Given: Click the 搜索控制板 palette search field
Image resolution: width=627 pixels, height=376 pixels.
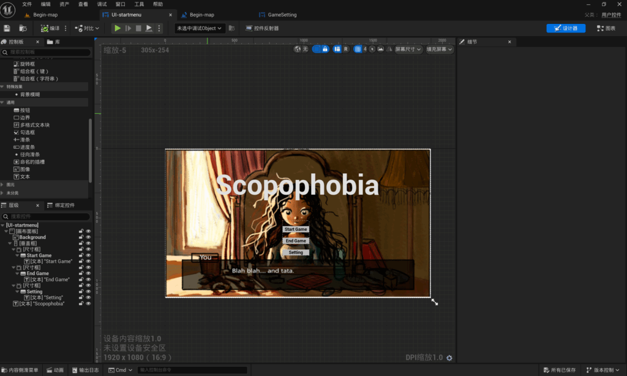Looking at the screenshot, I should click(46, 52).
